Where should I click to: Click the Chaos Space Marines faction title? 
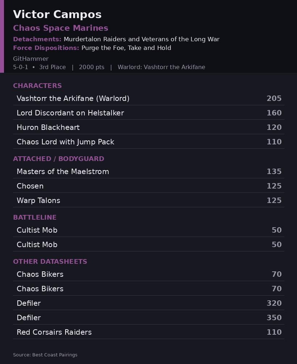pyautogui.click(x=60, y=28)
